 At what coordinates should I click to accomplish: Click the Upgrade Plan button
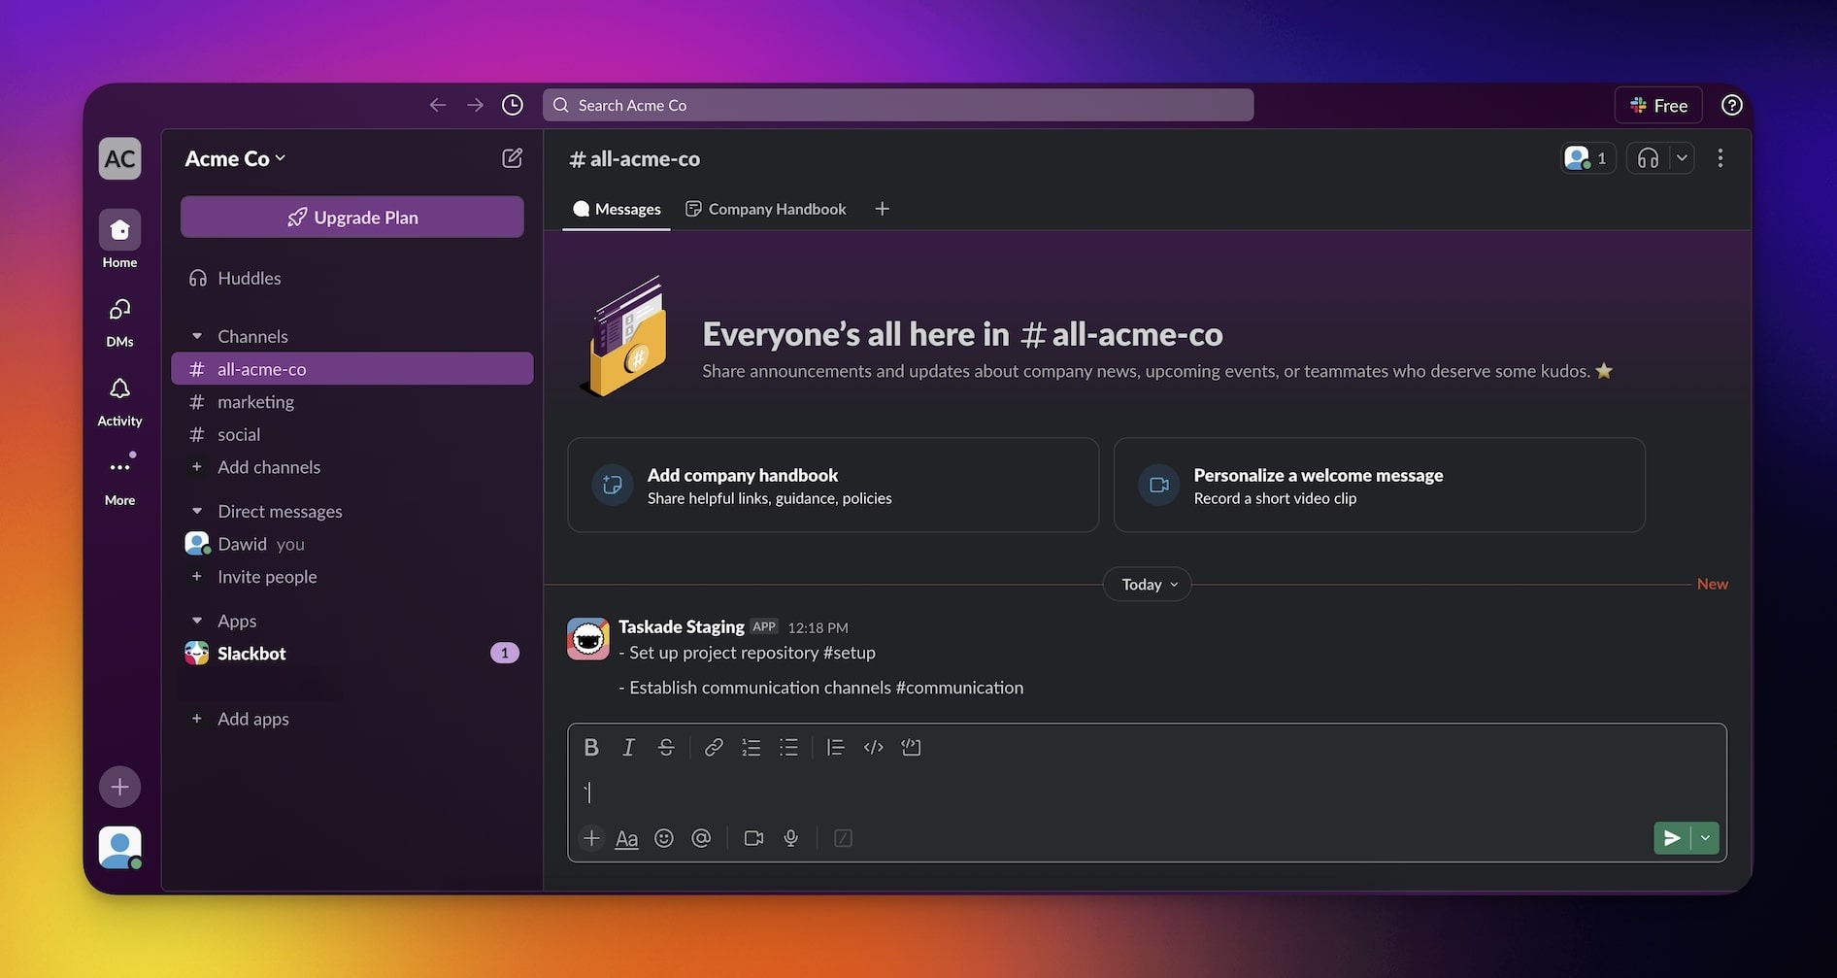point(352,218)
